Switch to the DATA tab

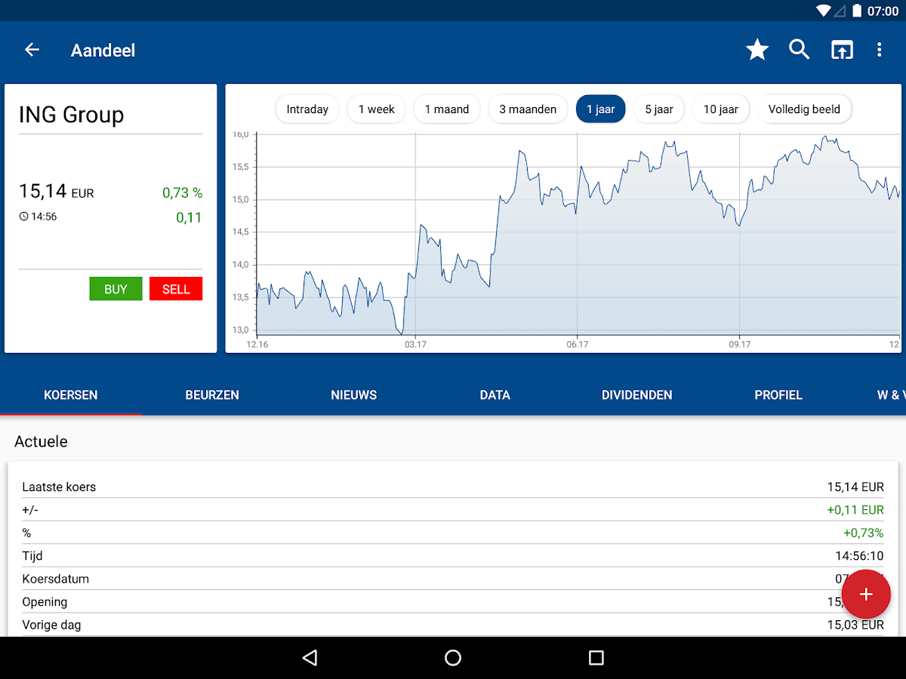(495, 395)
